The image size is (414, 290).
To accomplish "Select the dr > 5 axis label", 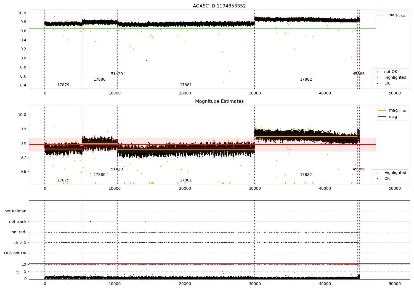I will (20, 243).
